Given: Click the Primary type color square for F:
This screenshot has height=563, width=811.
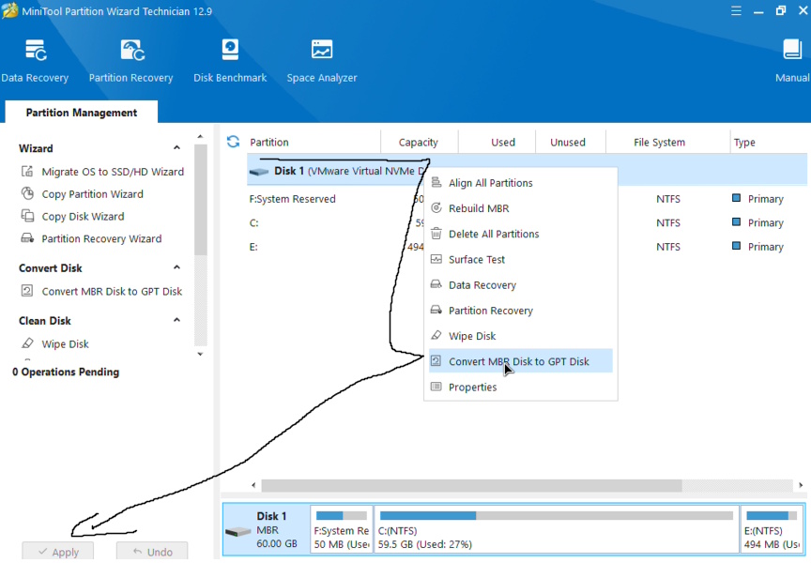Looking at the screenshot, I should [737, 198].
